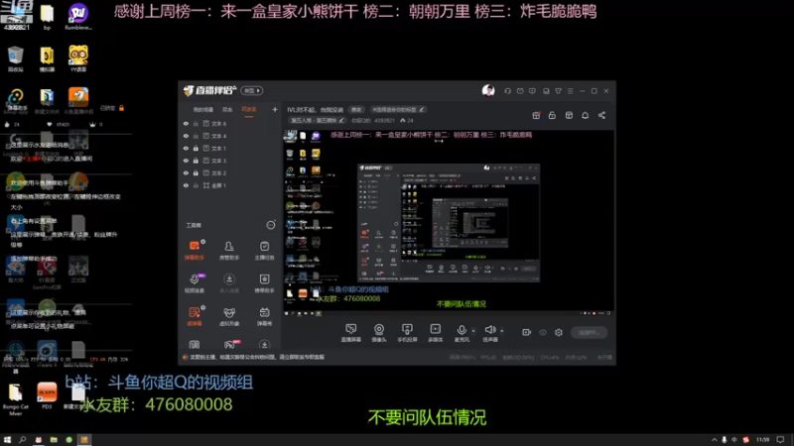794x446 pixels.
Task: Open the 主播任务 streamer tasks tool
Action: point(264,250)
